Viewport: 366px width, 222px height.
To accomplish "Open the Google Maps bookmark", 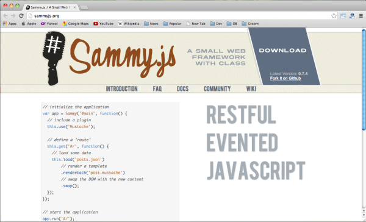I will click(x=76, y=24).
